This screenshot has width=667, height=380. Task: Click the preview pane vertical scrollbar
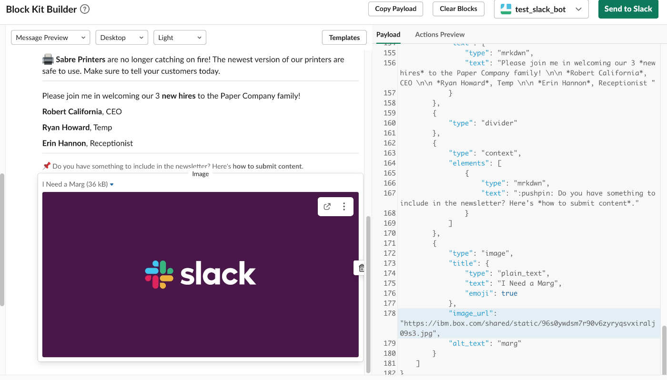click(x=368, y=294)
